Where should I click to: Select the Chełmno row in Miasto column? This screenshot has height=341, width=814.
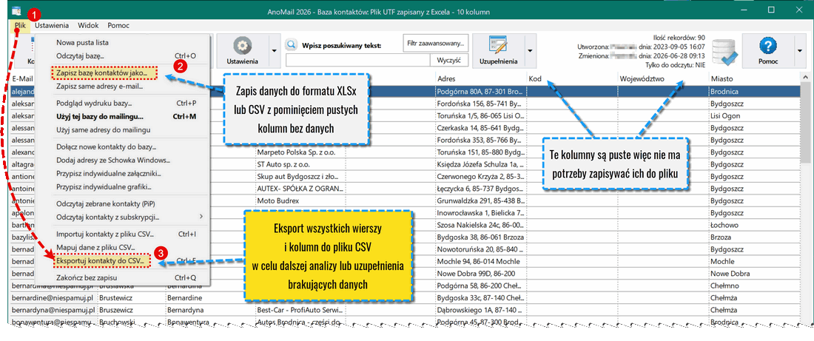pyautogui.click(x=756, y=286)
